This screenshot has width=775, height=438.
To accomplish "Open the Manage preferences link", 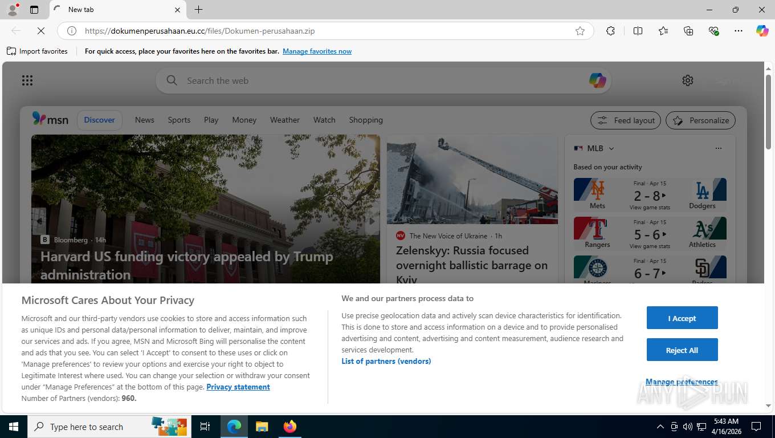I will coord(682,382).
